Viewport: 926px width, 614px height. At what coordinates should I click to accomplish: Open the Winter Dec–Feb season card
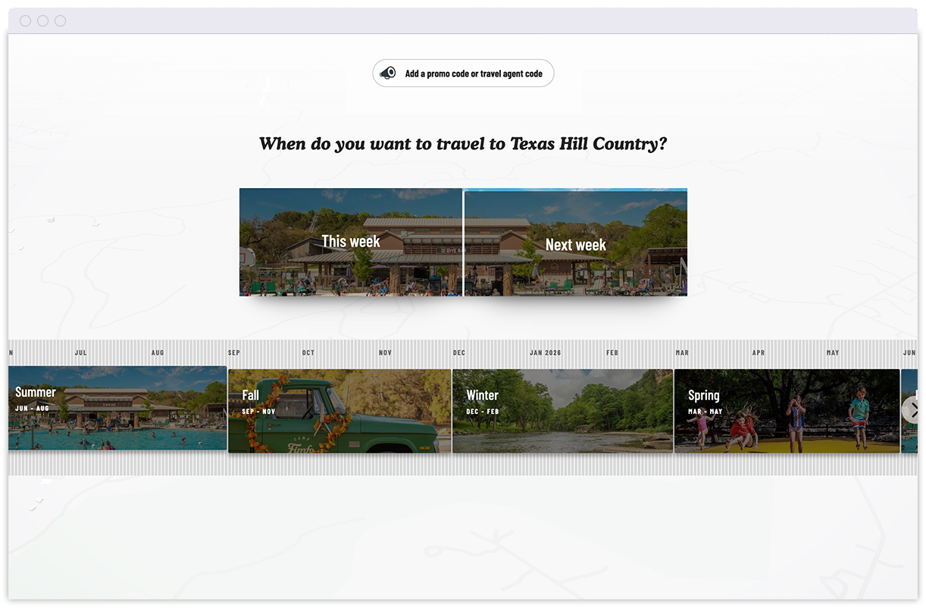click(562, 411)
